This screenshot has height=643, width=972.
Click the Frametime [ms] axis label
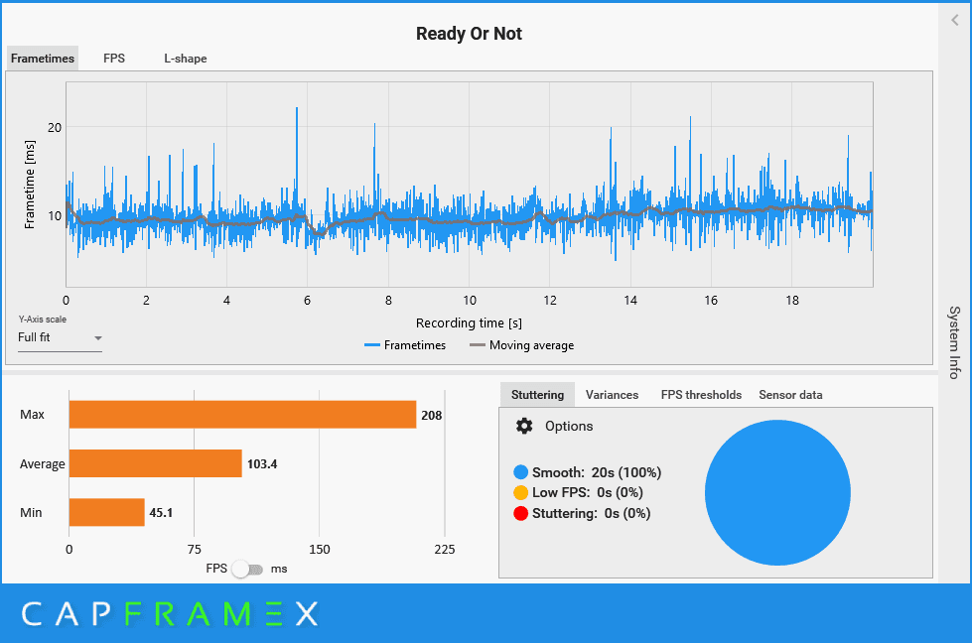pyautogui.click(x=29, y=184)
